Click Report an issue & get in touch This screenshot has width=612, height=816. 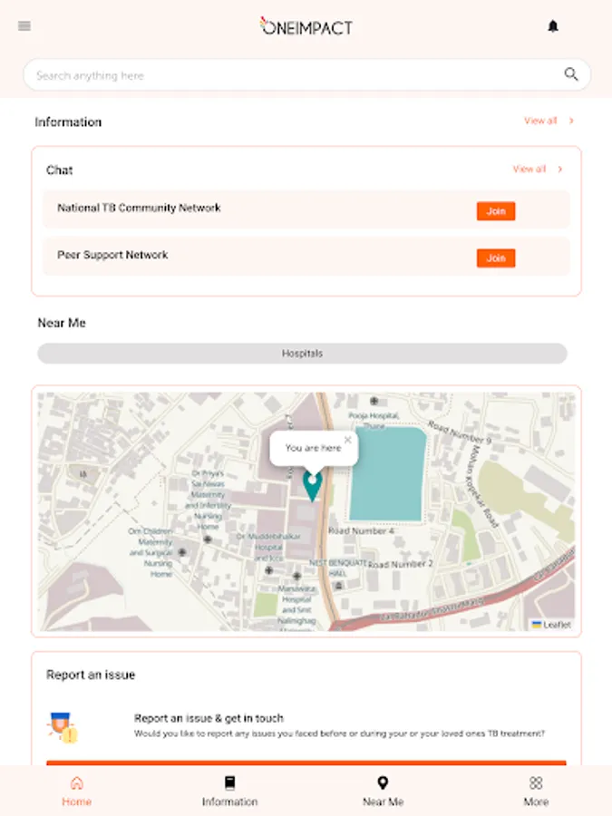click(x=209, y=718)
